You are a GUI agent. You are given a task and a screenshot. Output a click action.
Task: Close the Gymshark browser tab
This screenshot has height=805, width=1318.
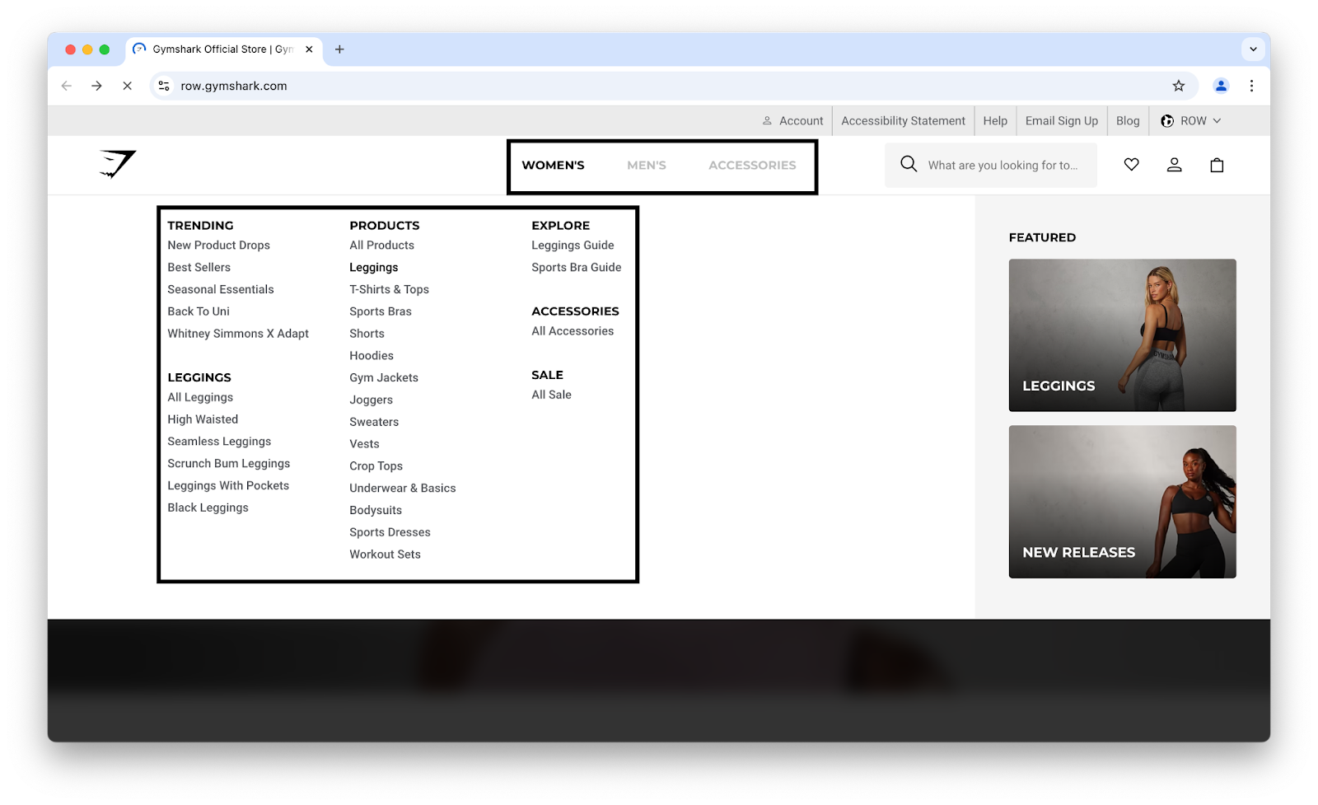pyautogui.click(x=309, y=49)
